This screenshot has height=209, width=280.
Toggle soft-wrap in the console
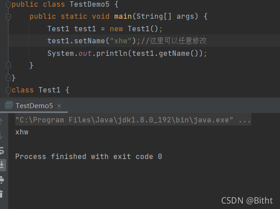[x=2, y=150]
